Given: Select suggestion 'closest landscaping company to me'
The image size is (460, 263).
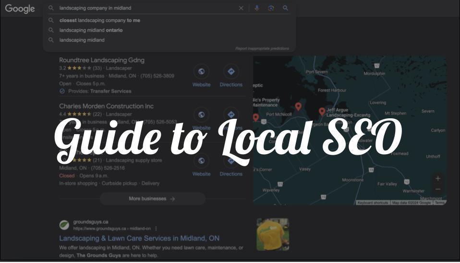Looking at the screenshot, I should pyautogui.click(x=99, y=21).
